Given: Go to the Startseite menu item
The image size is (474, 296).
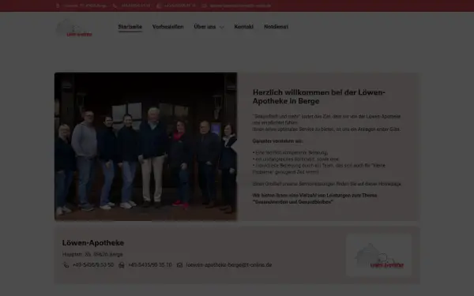Looking at the screenshot, I should click(130, 27).
